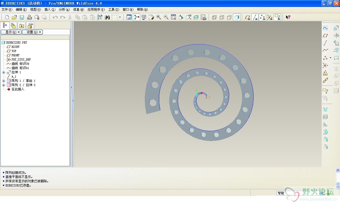340x204 pixels.
Task: Select the datum curve tool on the right toolbar
Action: click(325, 50)
